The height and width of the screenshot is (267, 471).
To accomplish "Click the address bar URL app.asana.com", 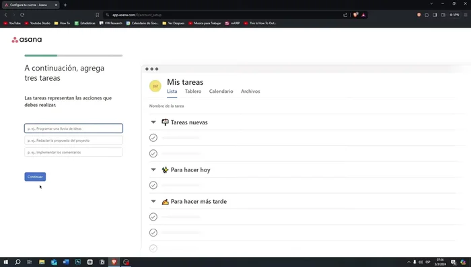I will tap(137, 15).
